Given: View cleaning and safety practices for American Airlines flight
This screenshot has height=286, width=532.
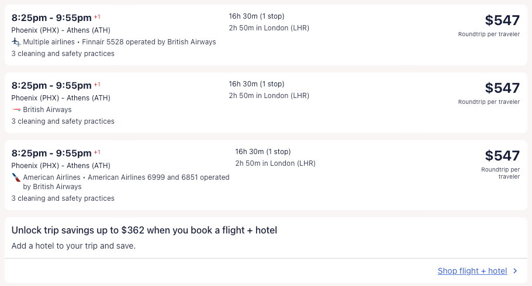Looking at the screenshot, I should 63,198.
